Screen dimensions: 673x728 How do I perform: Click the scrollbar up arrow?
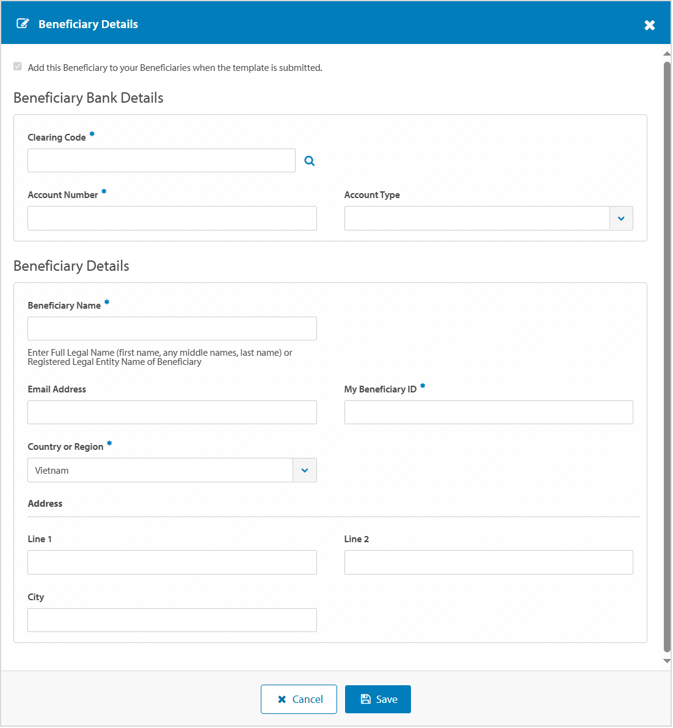point(667,54)
